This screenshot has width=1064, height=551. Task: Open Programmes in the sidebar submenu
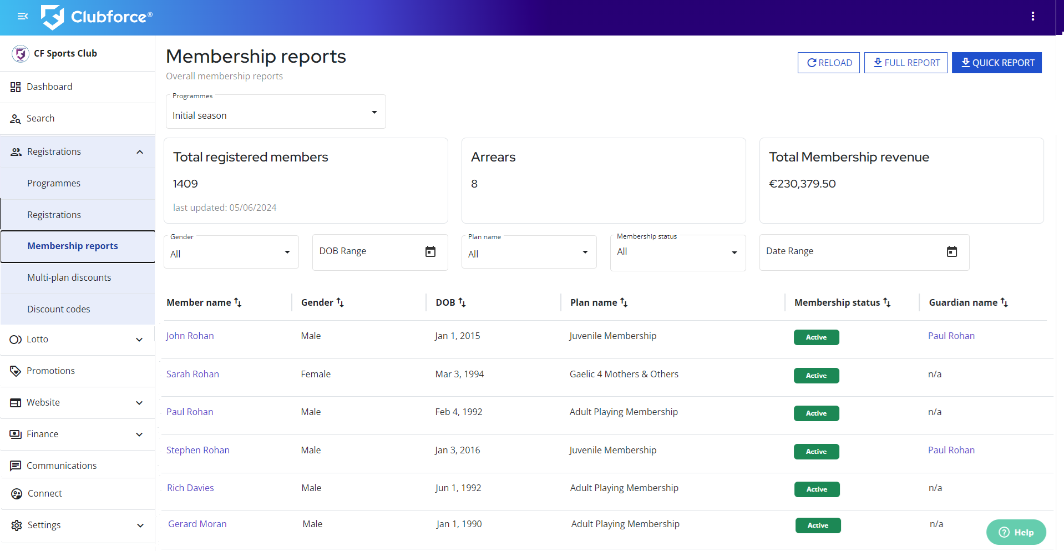pos(78,184)
